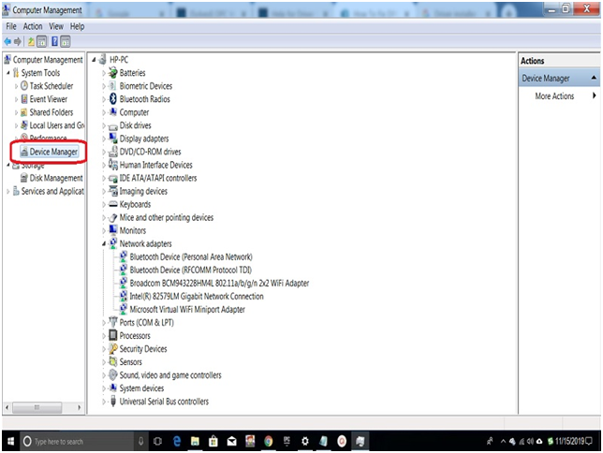
Task: Select the Display adapters icon
Action: point(112,139)
